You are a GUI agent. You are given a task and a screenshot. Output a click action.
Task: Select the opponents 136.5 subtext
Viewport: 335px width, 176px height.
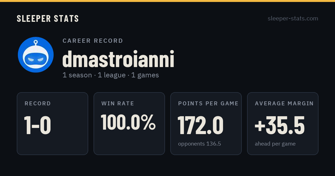199,144
